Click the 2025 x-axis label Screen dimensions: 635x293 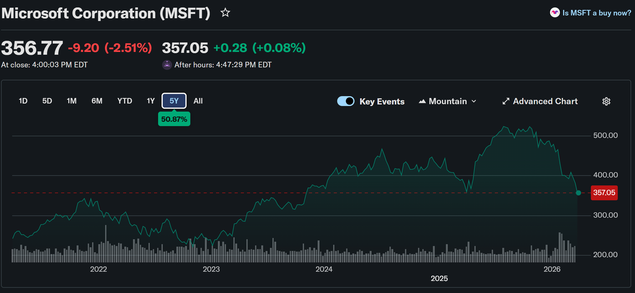(439, 279)
